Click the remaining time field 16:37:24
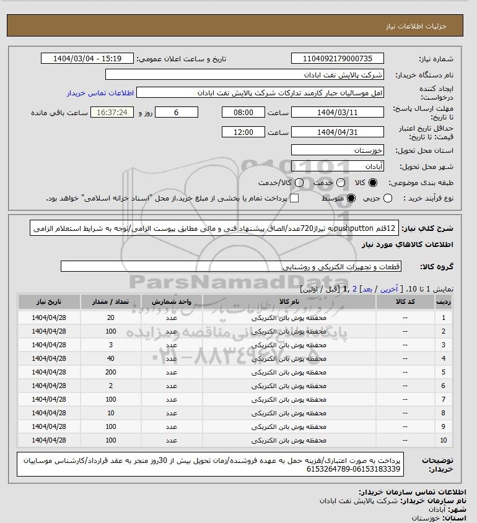Image resolution: width=477 pixels, height=523 pixels. 112,112
